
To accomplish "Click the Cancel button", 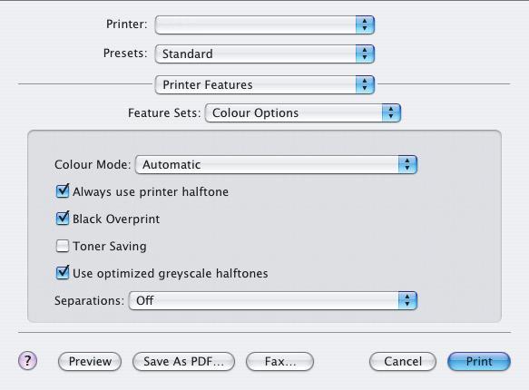I will (403, 361).
